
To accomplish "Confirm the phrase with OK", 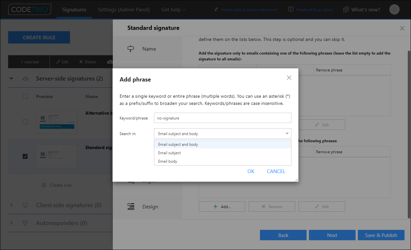I will 251,171.
